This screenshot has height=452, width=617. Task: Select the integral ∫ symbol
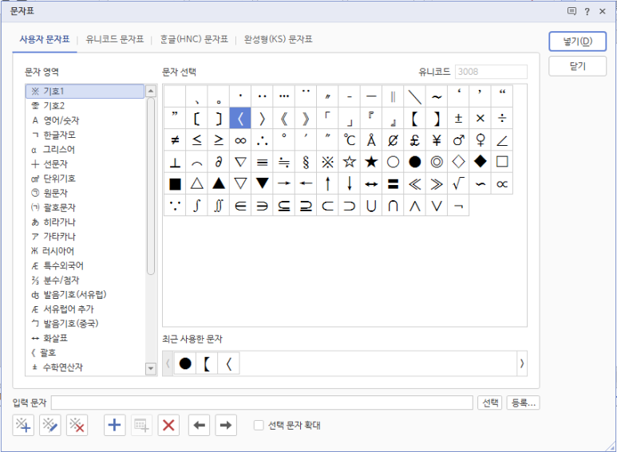point(196,205)
